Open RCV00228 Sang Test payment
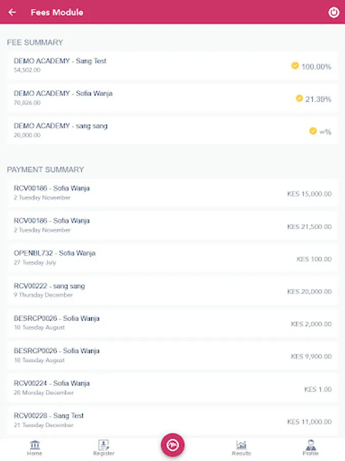The width and height of the screenshot is (345, 461). [172, 421]
